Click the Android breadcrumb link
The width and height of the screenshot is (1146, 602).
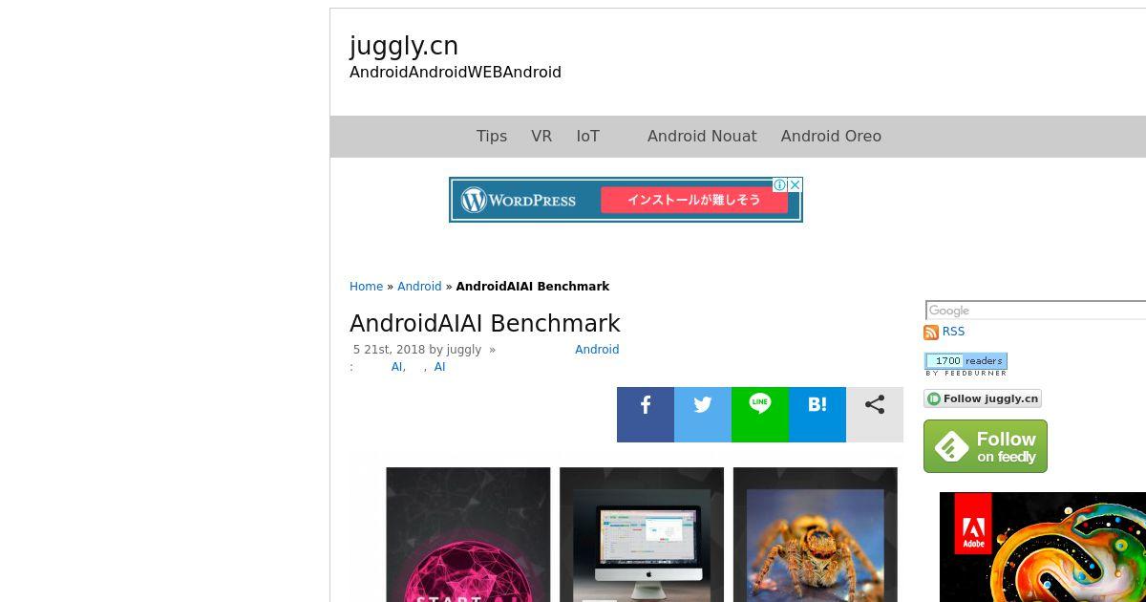(x=419, y=287)
